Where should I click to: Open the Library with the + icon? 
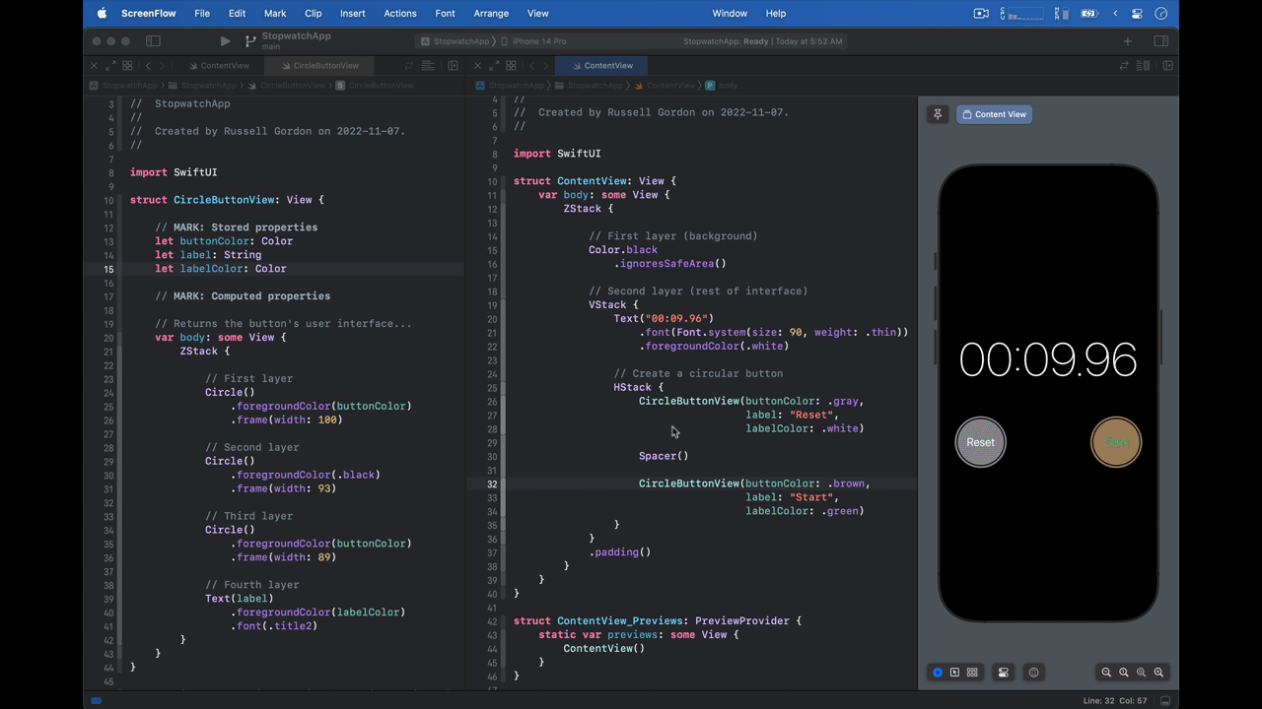coord(1127,41)
